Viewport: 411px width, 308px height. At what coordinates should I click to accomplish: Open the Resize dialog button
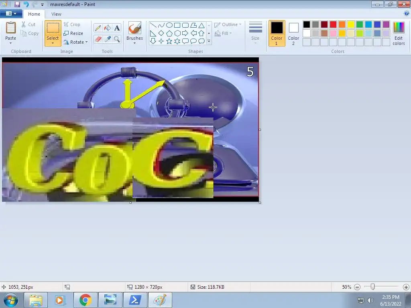coord(73,33)
